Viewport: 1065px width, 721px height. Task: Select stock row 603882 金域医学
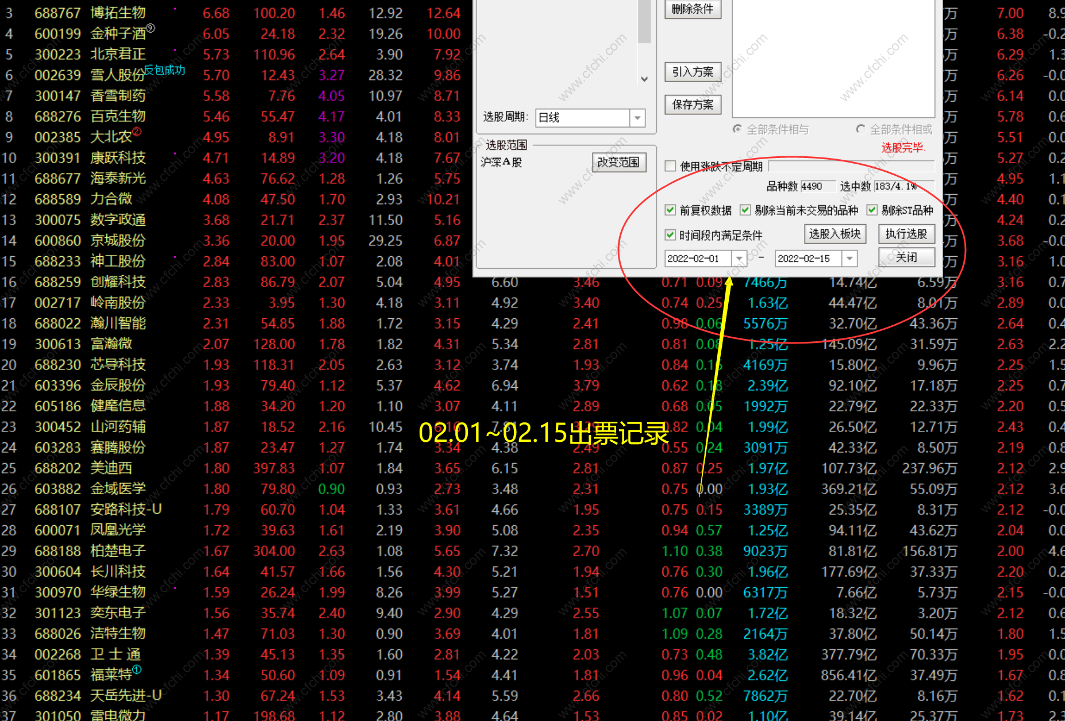[x=90, y=488]
